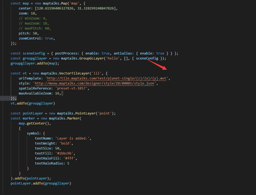Click 'vt.addTo(groupgllayer)' line
Screen dimensions: 256x195
click(x=33, y=103)
